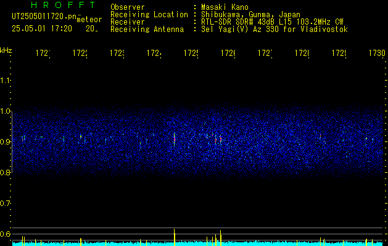The image size is (388, 246).
Task: Click the green HROFFT title text
Action: pos(64,5)
